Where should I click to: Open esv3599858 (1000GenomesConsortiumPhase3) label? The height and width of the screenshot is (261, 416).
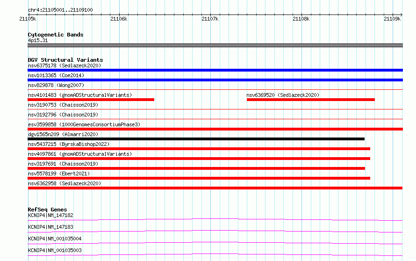tap(84, 124)
